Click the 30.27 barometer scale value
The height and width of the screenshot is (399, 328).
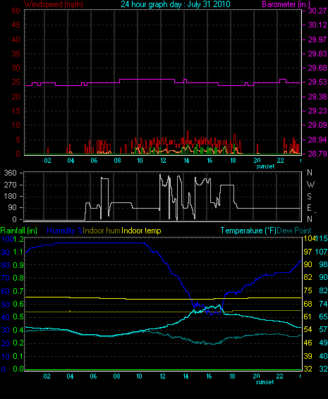point(317,11)
